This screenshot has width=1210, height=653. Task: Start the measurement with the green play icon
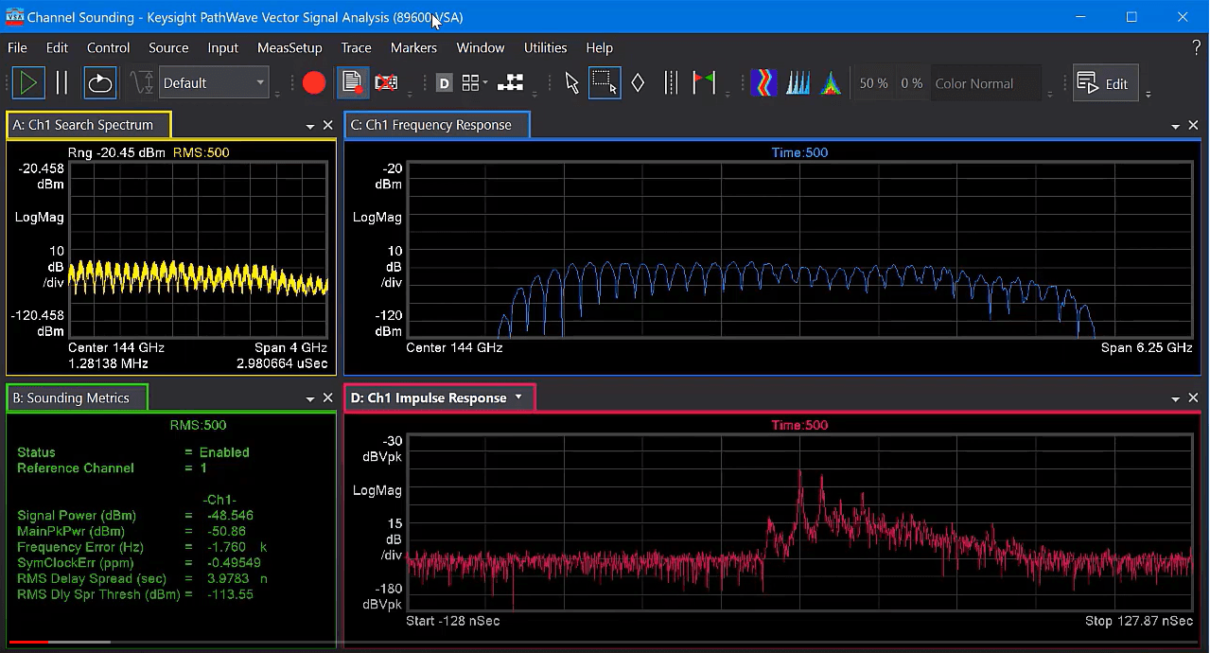[28, 82]
